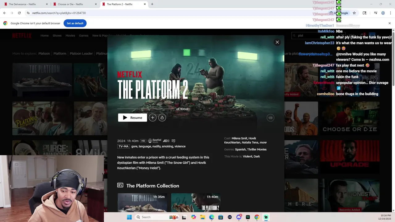
Task: Open File Explorer from the taskbar
Action: click(x=202, y=217)
